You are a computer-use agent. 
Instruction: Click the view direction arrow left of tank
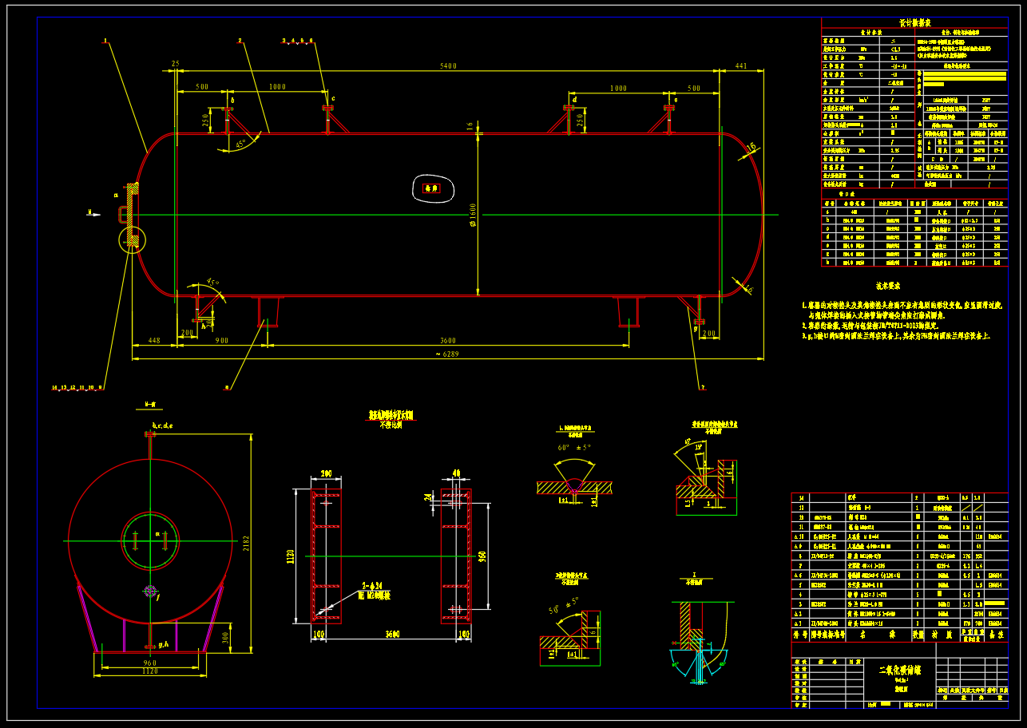93,212
